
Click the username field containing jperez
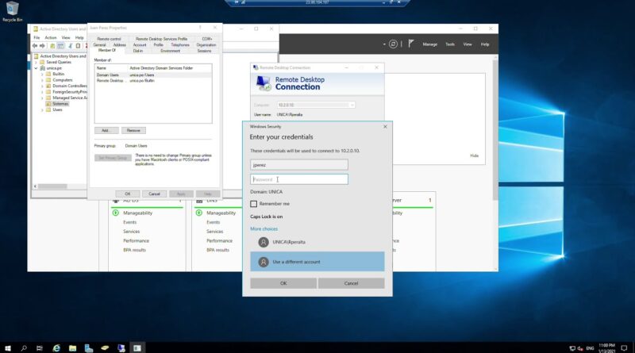pyautogui.click(x=299, y=165)
